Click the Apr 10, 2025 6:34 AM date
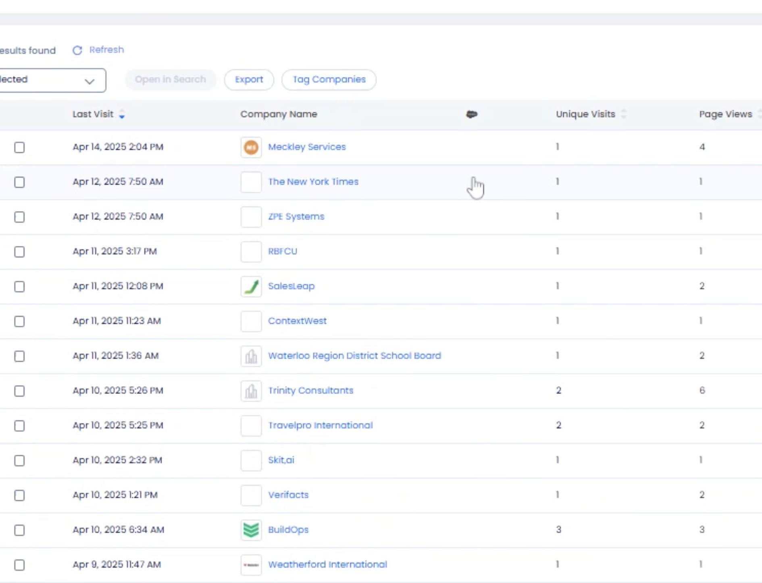762x583 pixels. click(118, 530)
